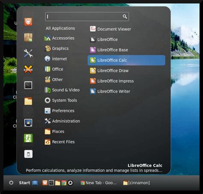The image size is (203, 194).
Task: Launch LibreOffice Base
Action: coord(109,50)
